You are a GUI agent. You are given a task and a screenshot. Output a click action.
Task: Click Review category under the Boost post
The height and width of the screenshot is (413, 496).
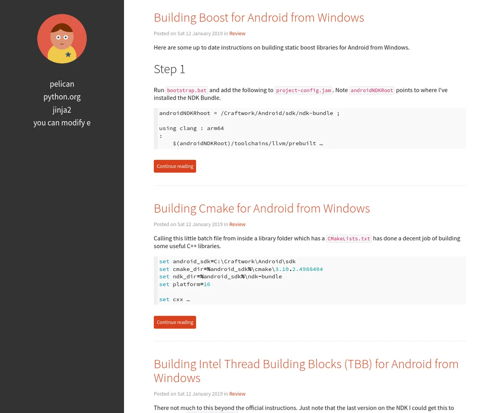tap(237, 33)
